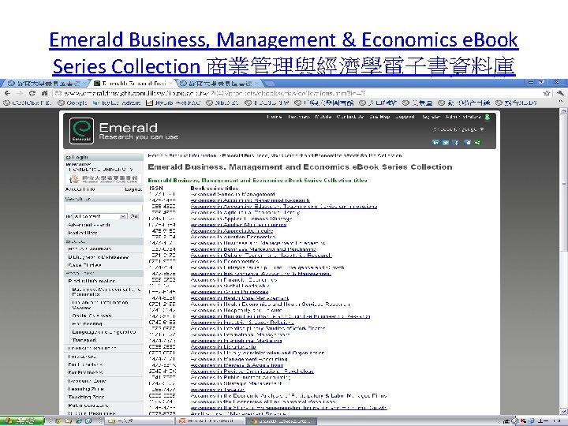Screen dimensions: 568x426
Task: Click the text Advances in Econometrics
Action: tap(225, 261)
